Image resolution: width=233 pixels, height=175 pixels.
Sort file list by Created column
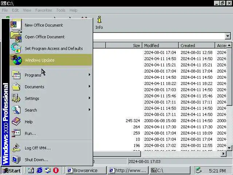click(197, 45)
